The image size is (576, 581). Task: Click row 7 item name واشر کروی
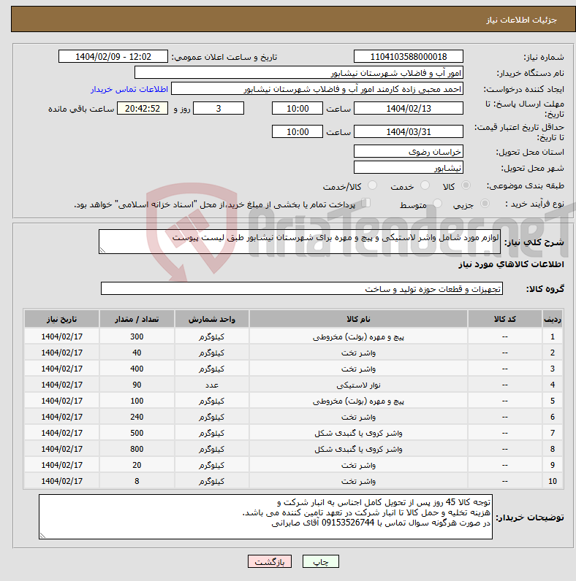tap(358, 433)
